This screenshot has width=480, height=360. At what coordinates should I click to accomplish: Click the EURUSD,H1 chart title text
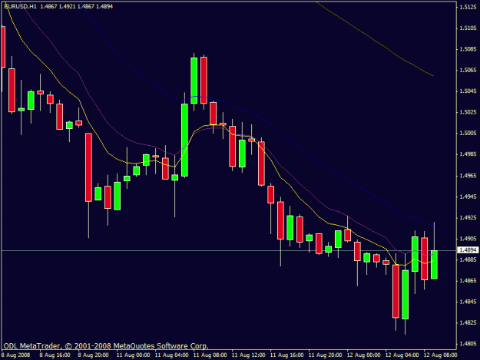pyautogui.click(x=20, y=6)
